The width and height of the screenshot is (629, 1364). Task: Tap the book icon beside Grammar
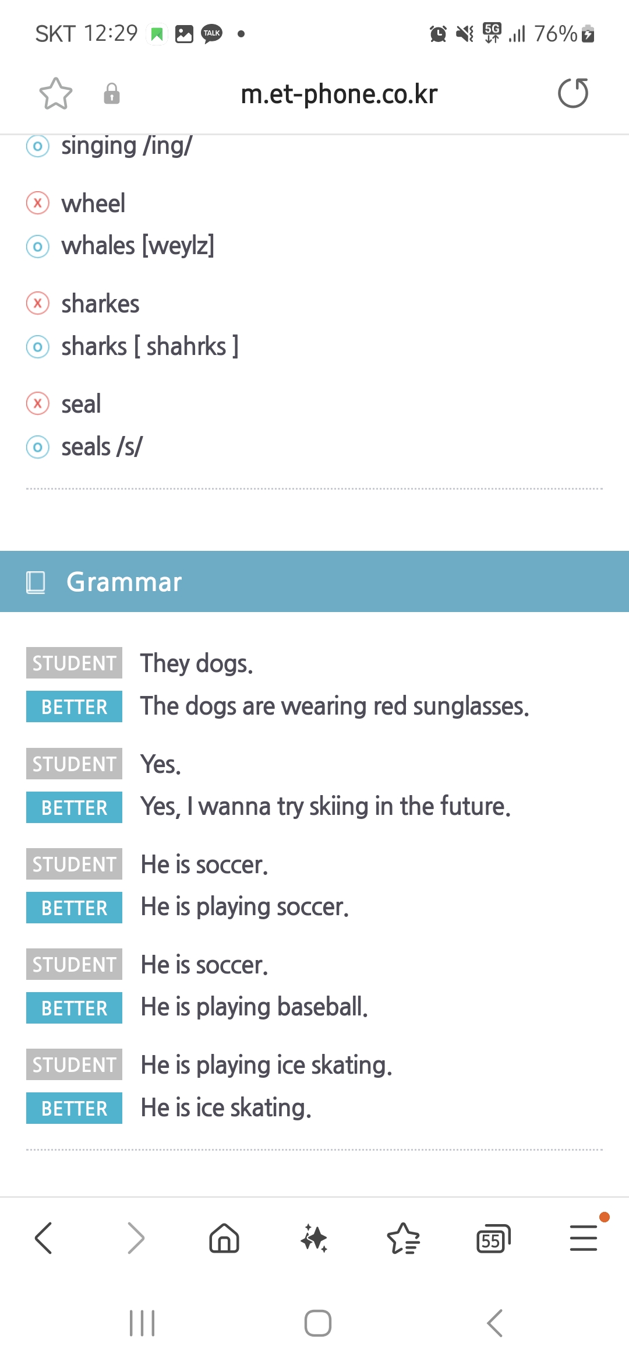36,582
